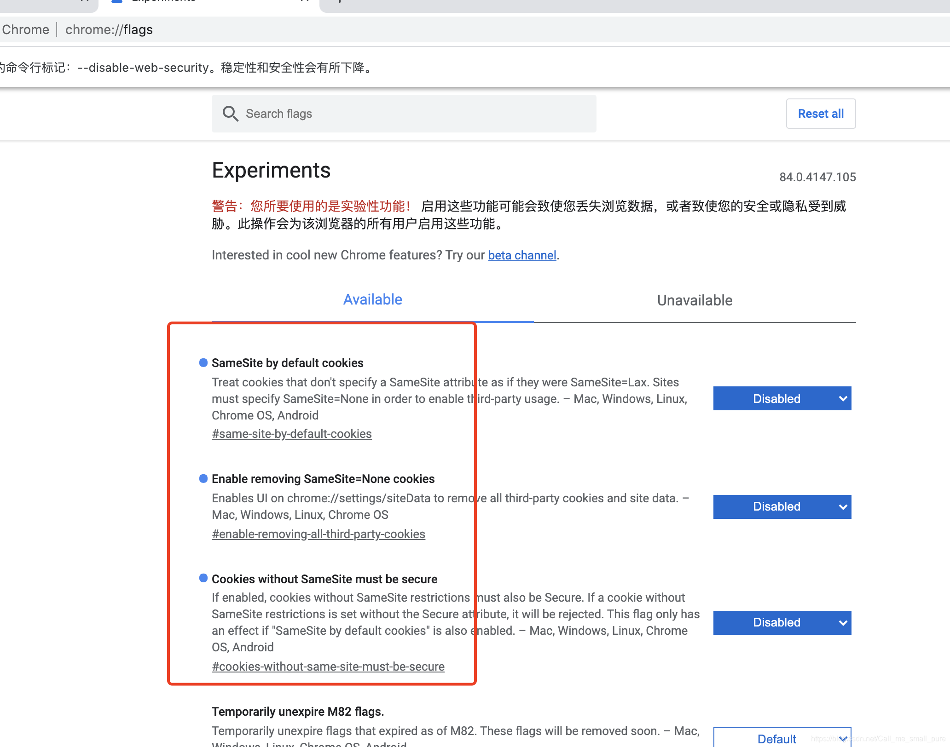Click chevron arrow on Enable removing SameSite=None dropdown
Image resolution: width=950 pixels, height=747 pixels.
click(x=843, y=507)
